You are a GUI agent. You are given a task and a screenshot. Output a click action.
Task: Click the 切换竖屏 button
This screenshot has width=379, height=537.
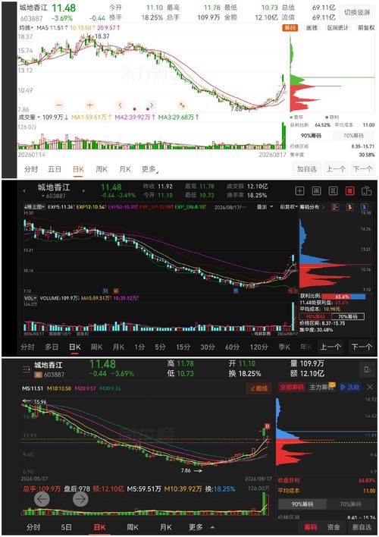[357, 12]
